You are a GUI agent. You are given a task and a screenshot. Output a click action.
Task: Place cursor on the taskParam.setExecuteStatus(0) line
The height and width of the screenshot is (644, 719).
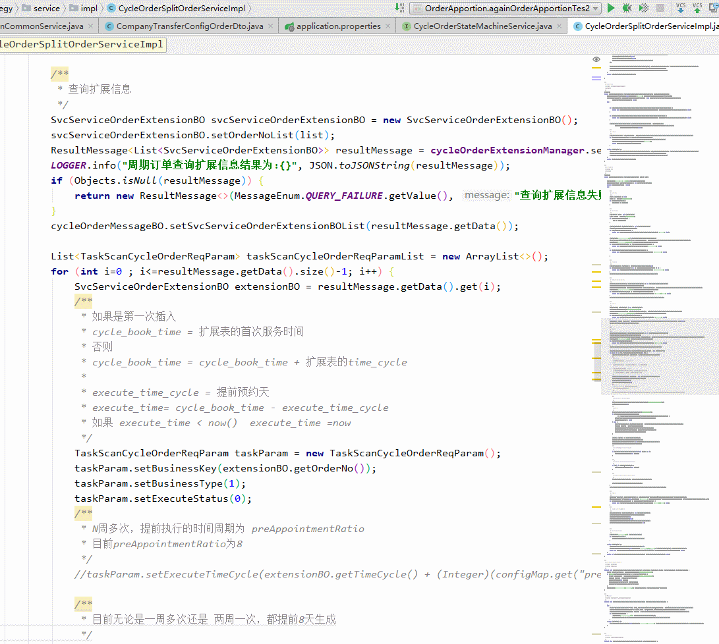coord(163,498)
